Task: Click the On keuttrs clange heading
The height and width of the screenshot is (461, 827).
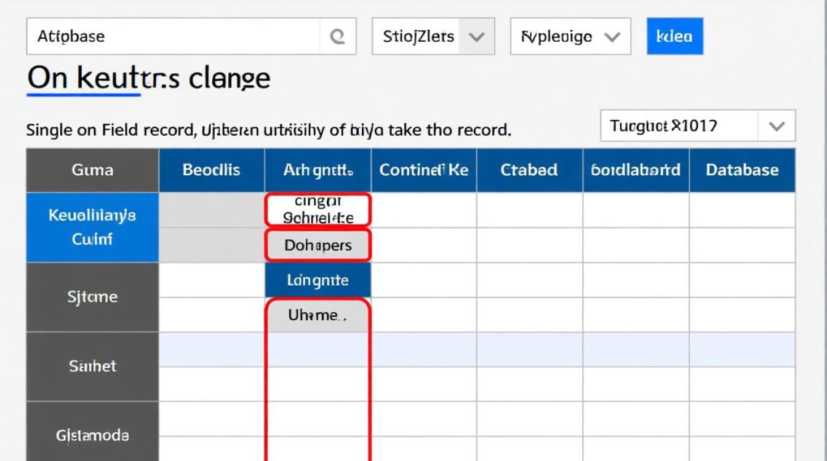Action: 148,79
